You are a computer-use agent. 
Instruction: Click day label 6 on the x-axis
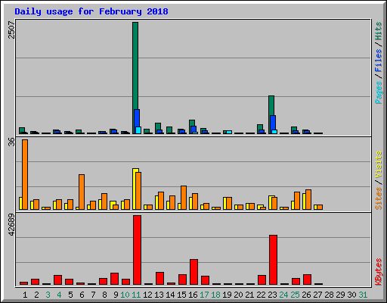point(82,295)
